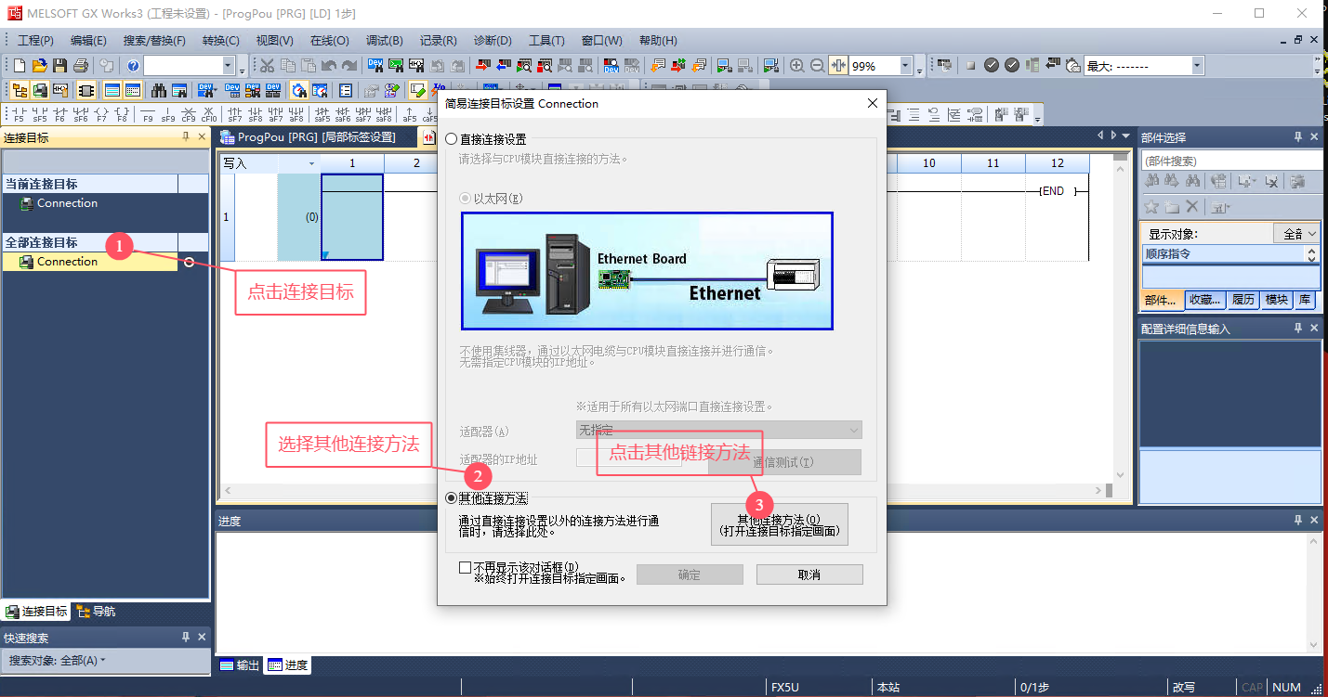
Task: Insert coil with the F7 icon
Action: tap(101, 114)
